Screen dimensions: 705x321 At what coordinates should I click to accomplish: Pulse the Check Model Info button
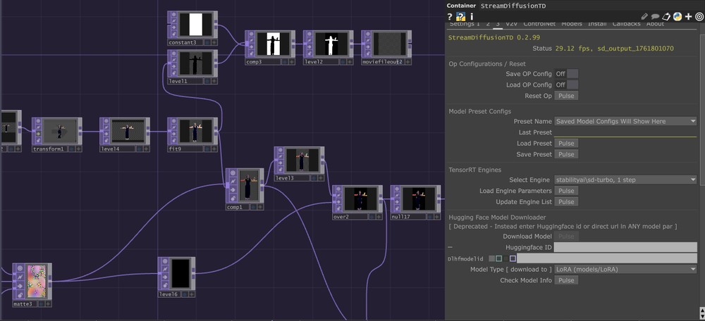click(x=566, y=280)
